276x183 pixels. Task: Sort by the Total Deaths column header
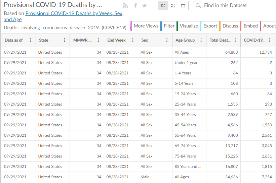pos(219,40)
